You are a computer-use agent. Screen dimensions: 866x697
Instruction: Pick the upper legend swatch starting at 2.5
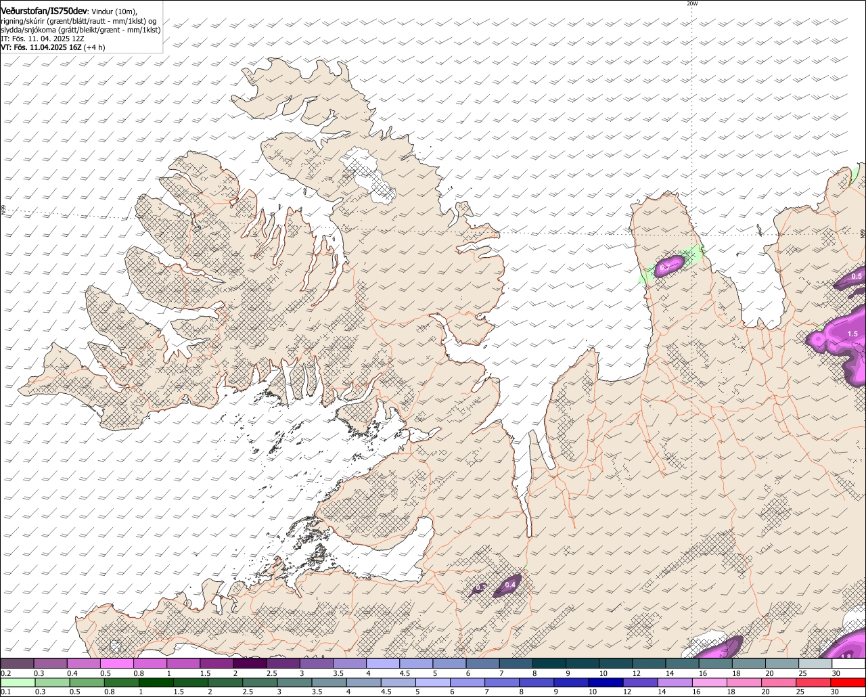tap(283, 664)
